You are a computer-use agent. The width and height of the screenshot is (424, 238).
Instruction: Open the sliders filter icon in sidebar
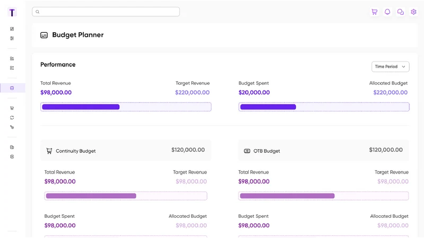[x=12, y=38]
